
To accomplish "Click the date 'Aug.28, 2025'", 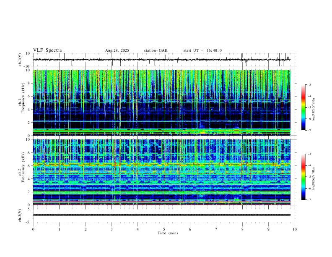I will 117,50.
